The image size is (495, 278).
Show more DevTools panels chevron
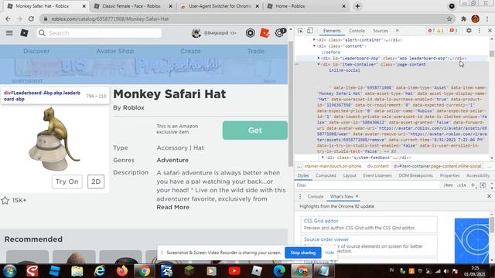click(398, 31)
